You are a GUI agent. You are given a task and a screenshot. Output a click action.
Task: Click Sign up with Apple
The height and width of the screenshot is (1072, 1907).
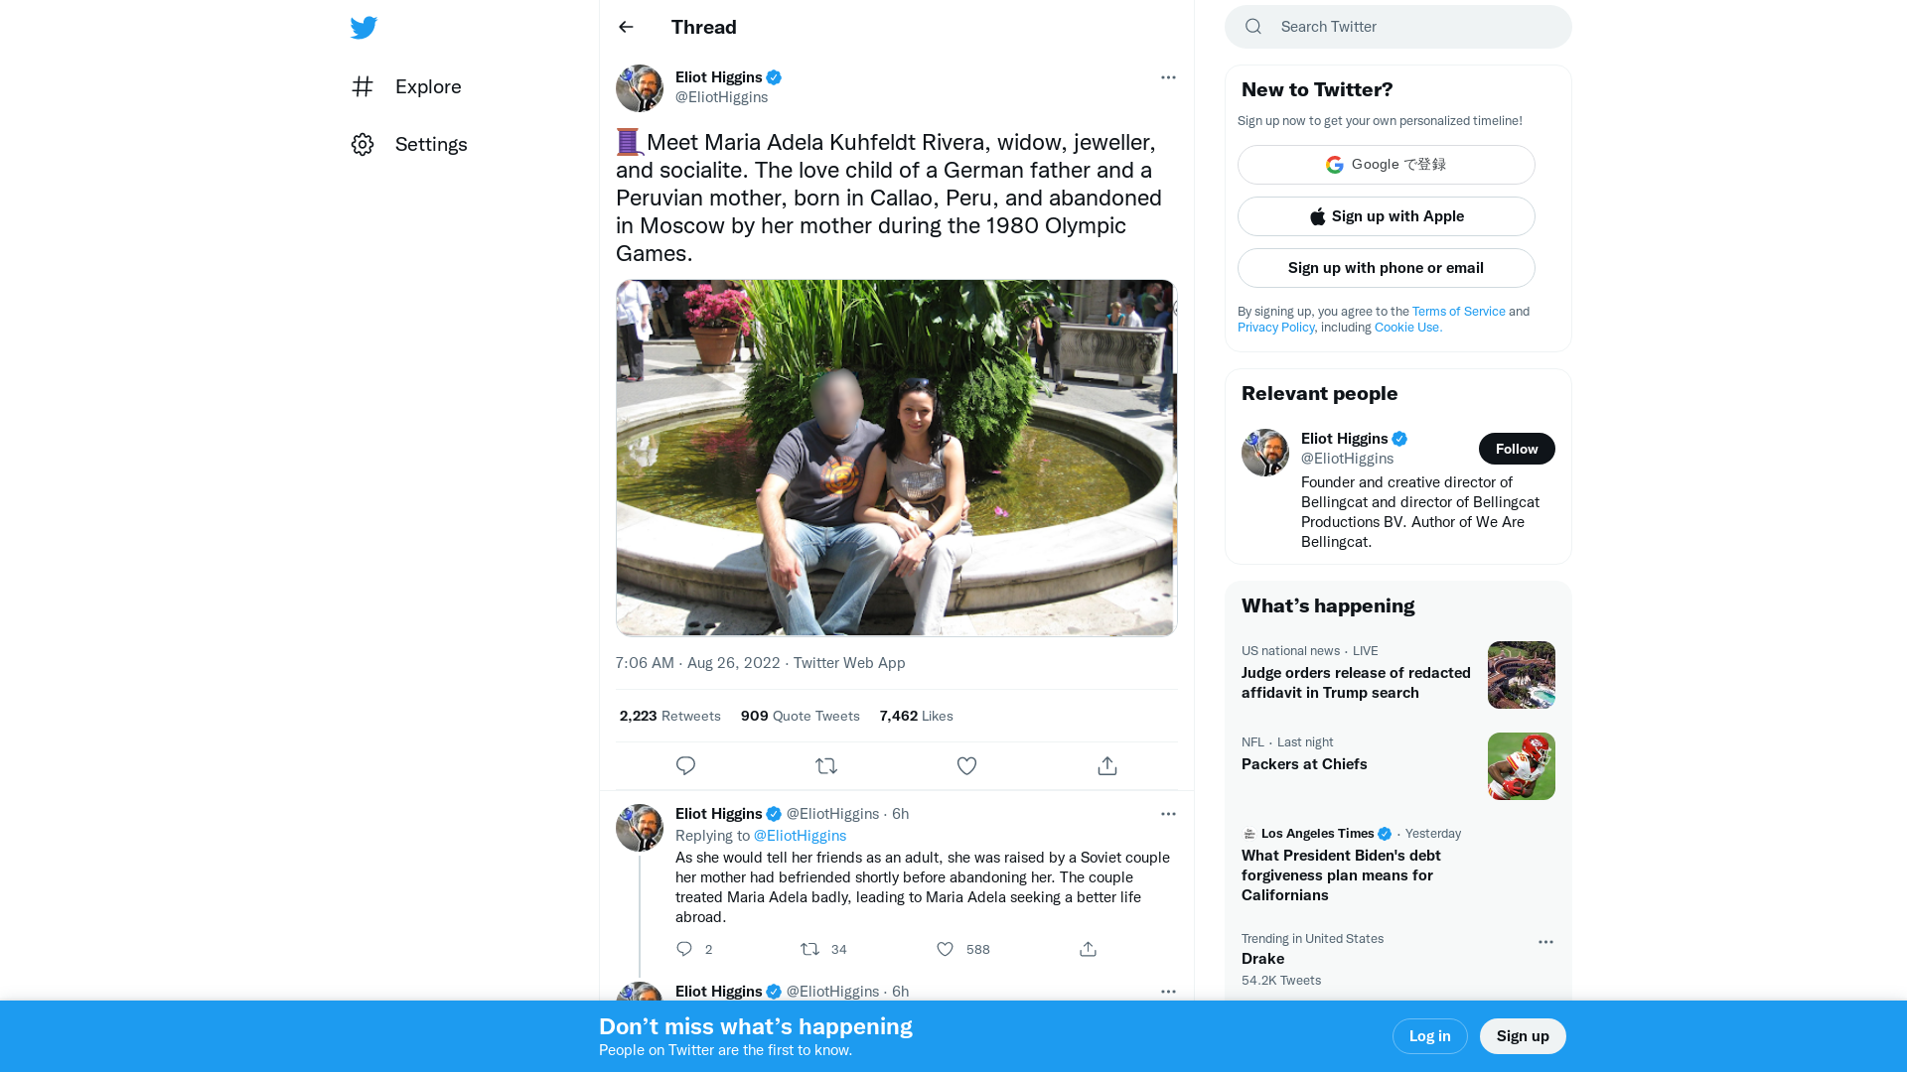[x=1386, y=216]
